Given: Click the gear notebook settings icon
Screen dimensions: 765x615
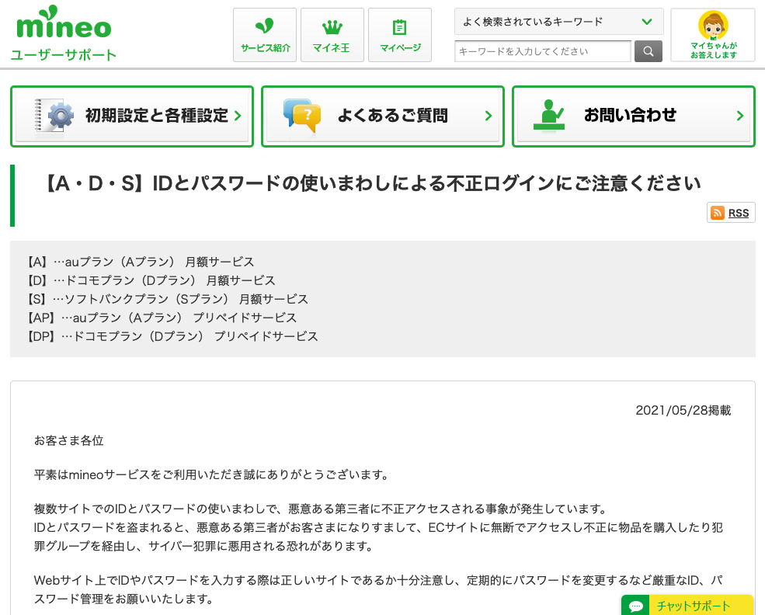Looking at the screenshot, I should 54,116.
